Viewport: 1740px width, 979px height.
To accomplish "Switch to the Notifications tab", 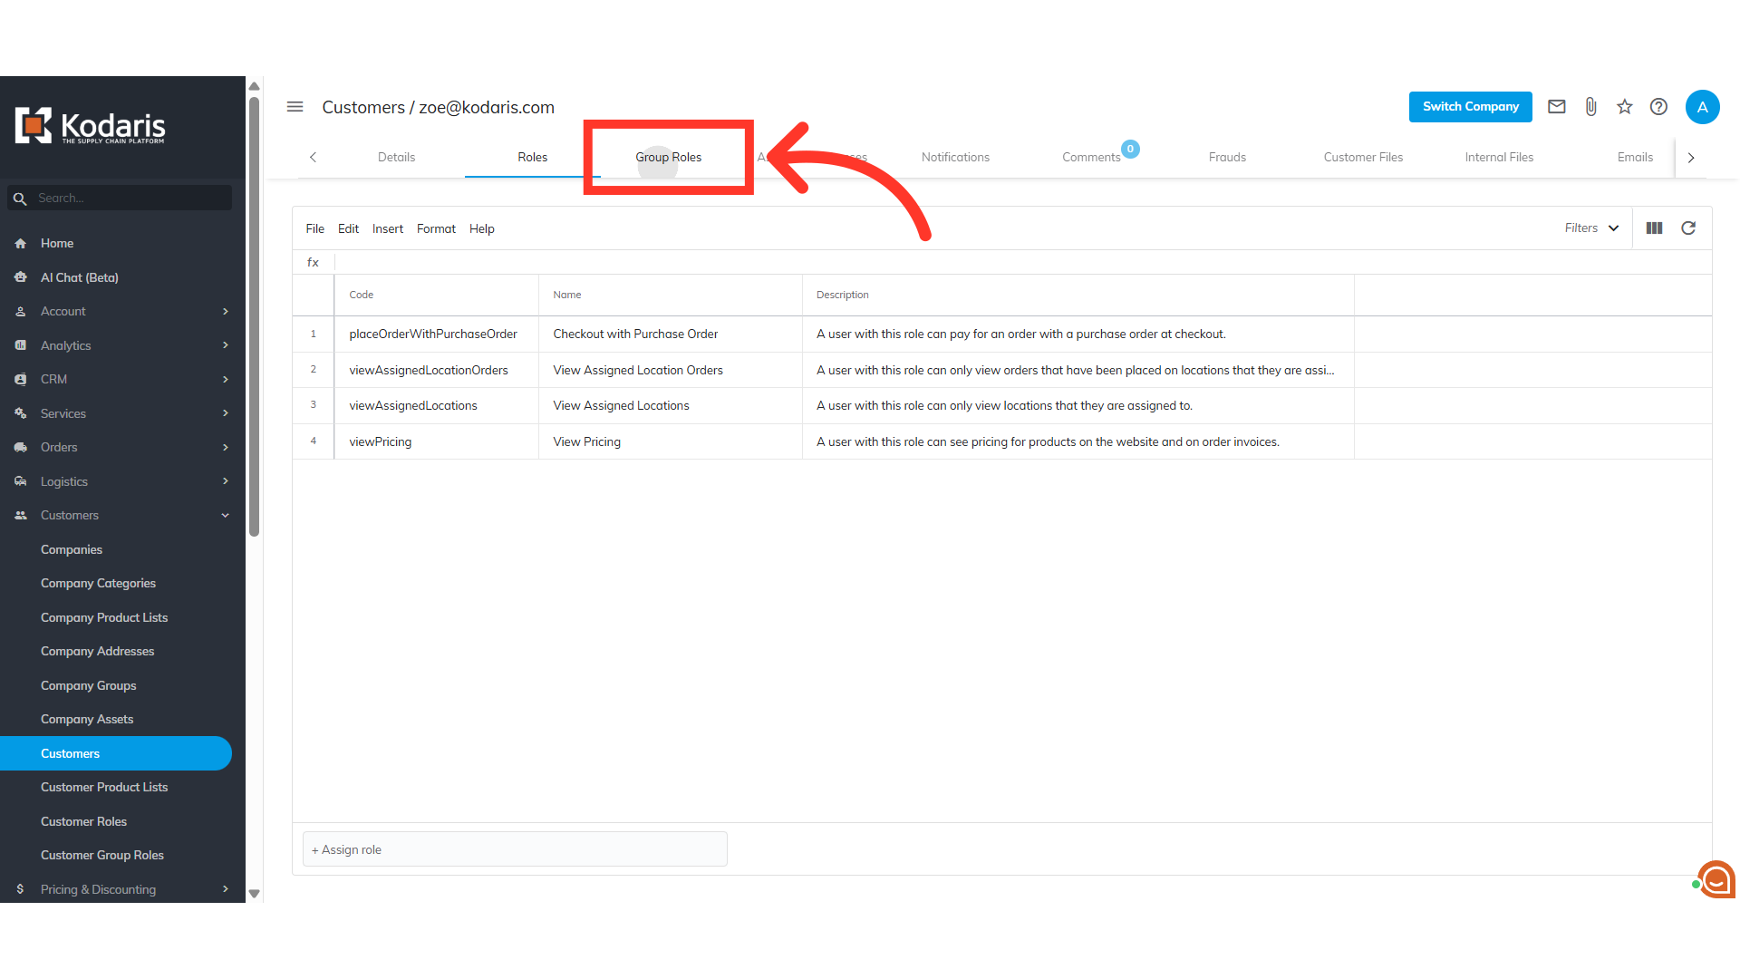I will pyautogui.click(x=955, y=157).
